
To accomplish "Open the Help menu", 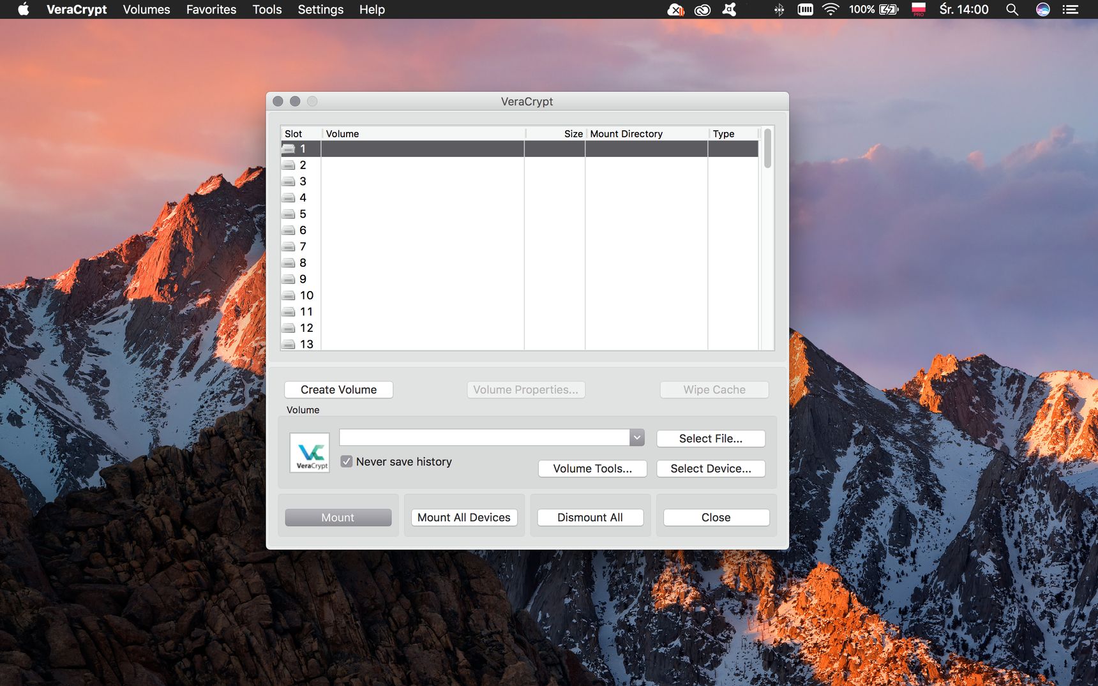I will click(x=372, y=10).
